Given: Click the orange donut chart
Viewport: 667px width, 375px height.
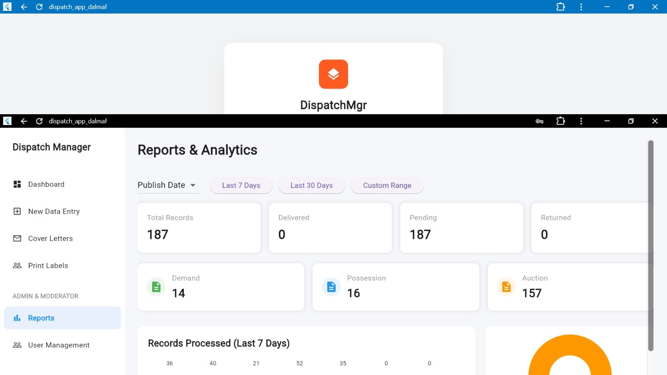Looking at the screenshot, I should [x=570, y=355].
